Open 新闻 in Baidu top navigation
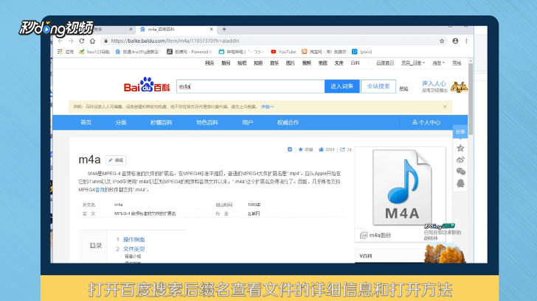The height and width of the screenshot is (301, 537). (226, 63)
